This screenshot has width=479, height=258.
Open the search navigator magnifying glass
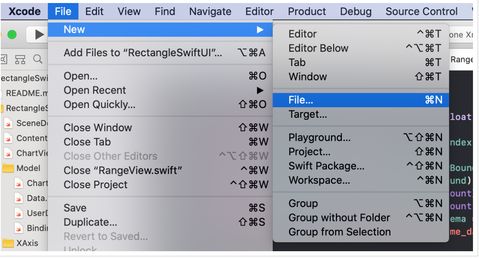click(x=38, y=60)
